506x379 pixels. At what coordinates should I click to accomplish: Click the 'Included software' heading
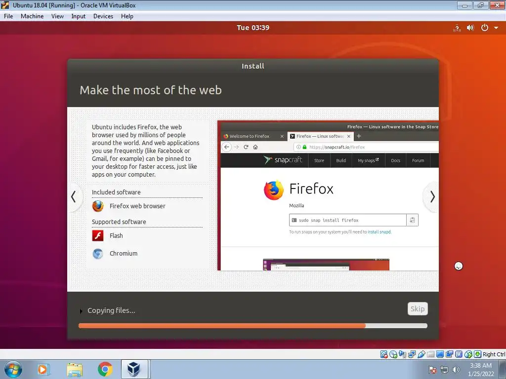[x=116, y=192]
